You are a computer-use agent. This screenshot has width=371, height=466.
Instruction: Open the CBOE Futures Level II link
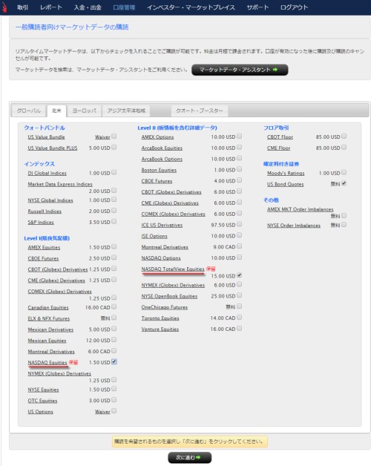click(157, 181)
